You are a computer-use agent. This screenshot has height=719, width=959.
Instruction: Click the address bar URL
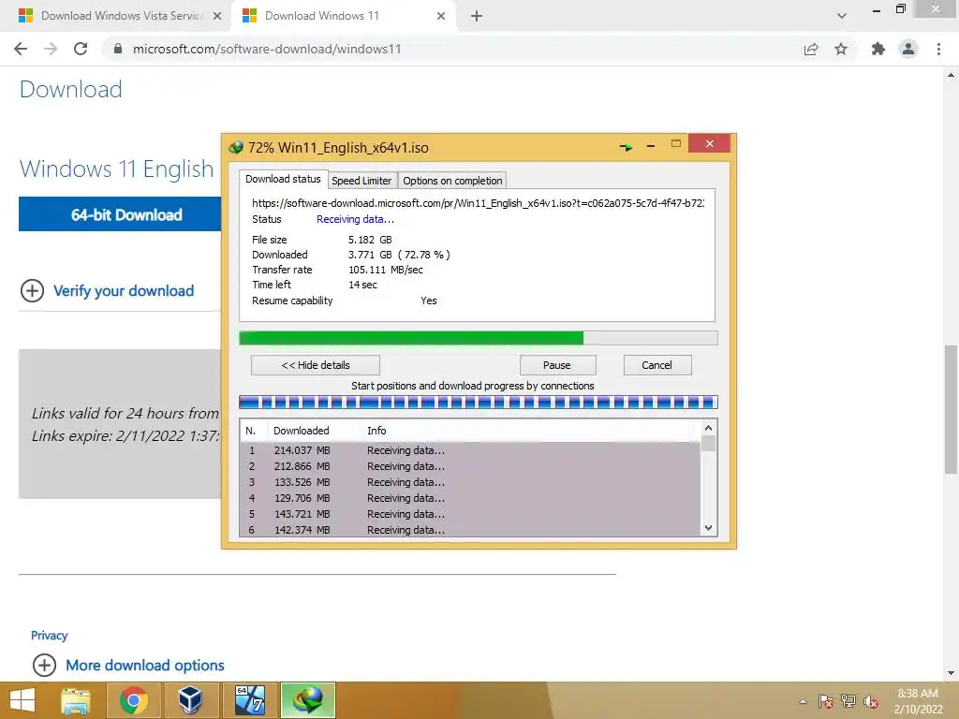point(267,49)
